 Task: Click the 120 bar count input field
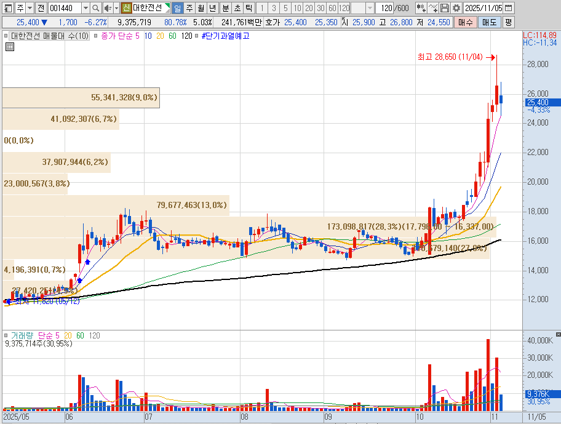click(x=384, y=8)
